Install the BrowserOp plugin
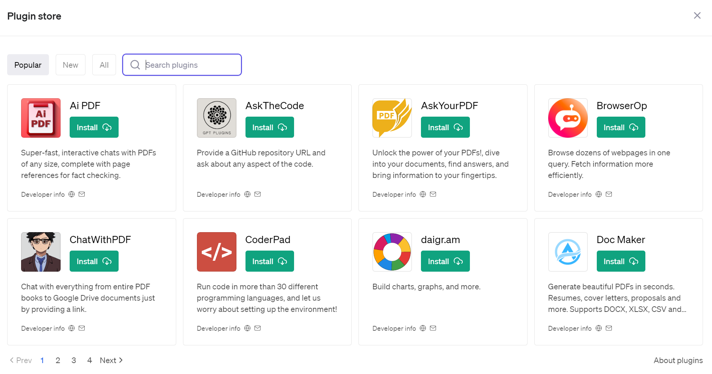The image size is (712, 374). [621, 127]
